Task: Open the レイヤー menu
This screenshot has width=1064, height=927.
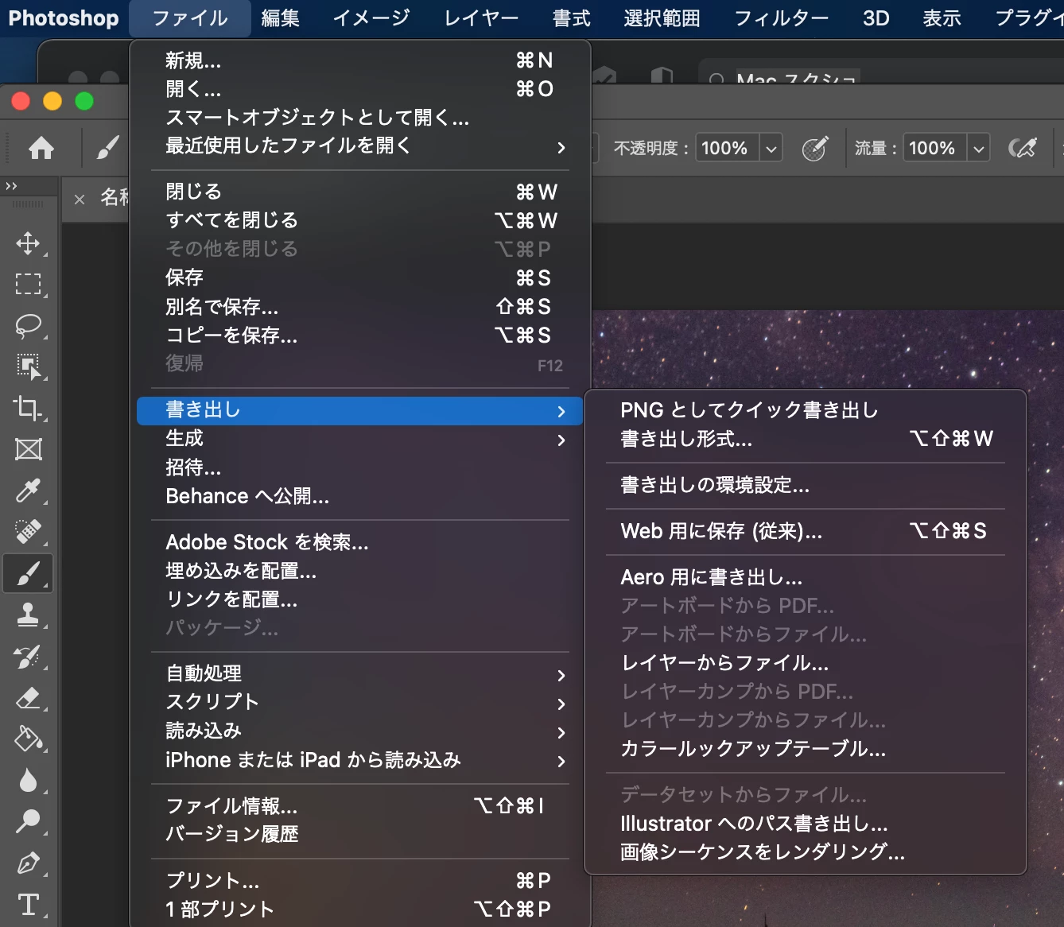Action: [x=481, y=18]
